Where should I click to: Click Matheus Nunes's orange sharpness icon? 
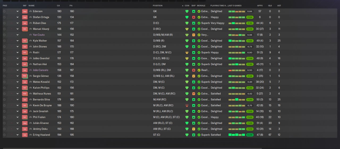point(194,94)
